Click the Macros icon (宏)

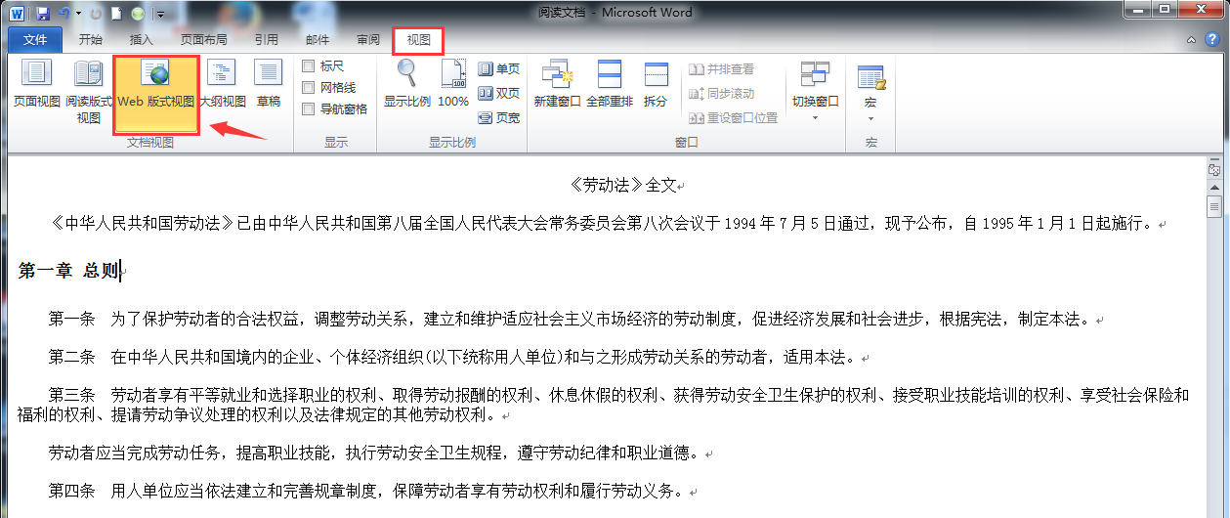click(870, 76)
